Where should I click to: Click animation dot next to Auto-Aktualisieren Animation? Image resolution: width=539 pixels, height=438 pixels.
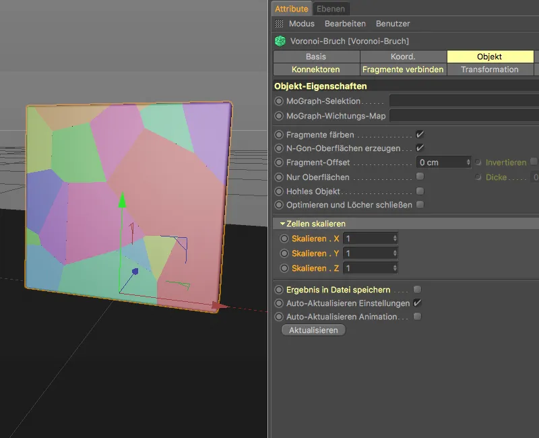click(279, 317)
